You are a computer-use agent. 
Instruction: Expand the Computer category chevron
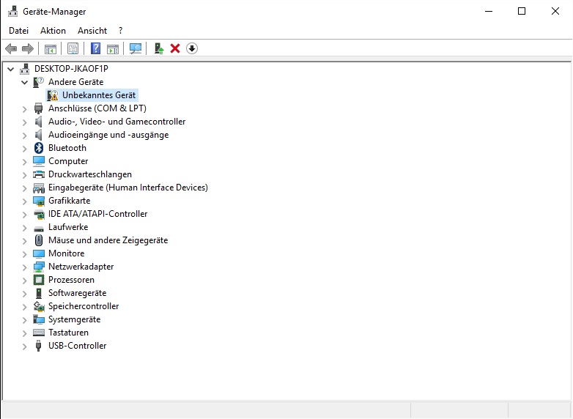click(24, 161)
